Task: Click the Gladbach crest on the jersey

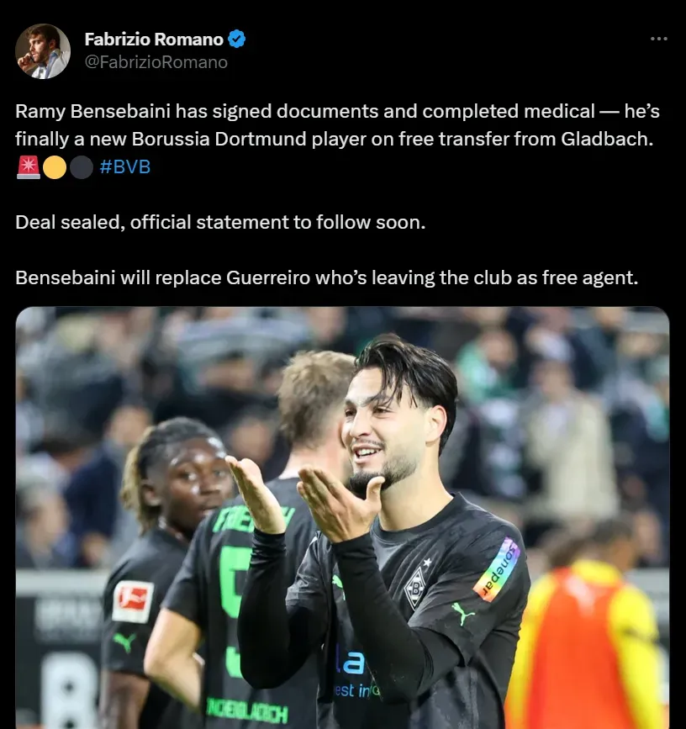Action: 415,588
